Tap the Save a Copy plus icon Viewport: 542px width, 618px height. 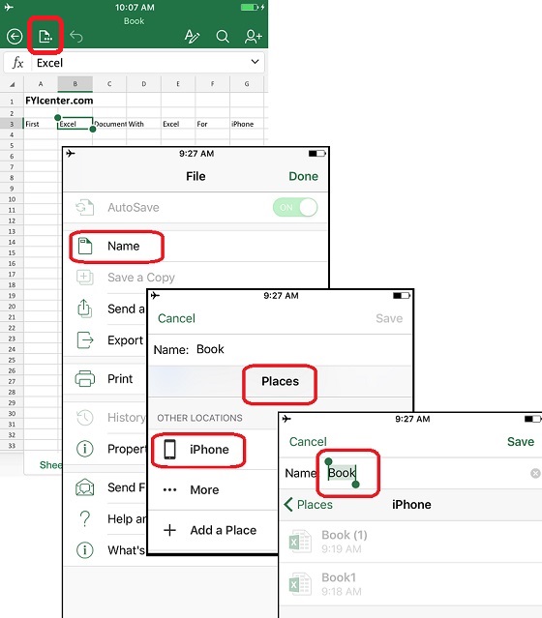tap(85, 278)
